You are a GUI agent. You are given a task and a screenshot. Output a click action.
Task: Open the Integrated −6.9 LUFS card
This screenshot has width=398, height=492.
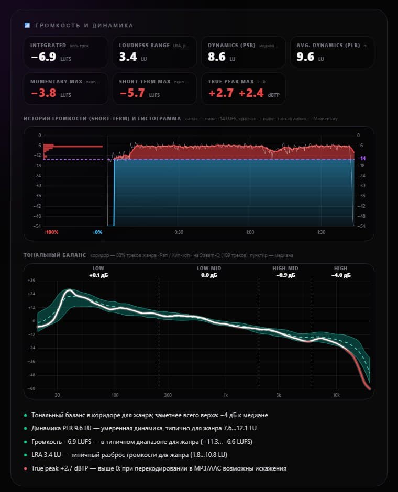[66, 52]
